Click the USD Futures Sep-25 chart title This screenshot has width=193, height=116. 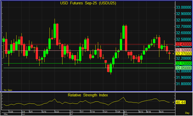pyautogui.click(x=88, y=3)
